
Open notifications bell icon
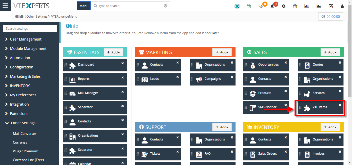272,6
